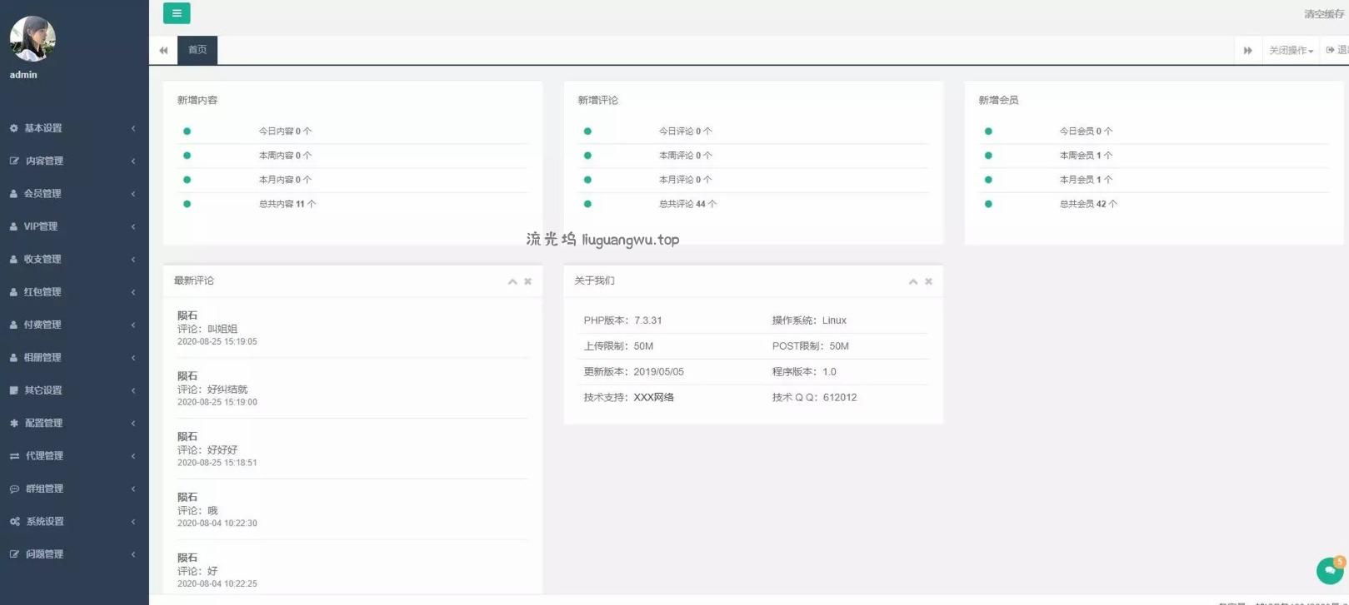1349x605 pixels.
Task: Select the 首页 tab
Action: [x=197, y=50]
